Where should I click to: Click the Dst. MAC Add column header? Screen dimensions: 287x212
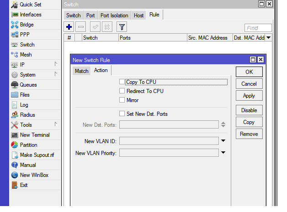coord(249,38)
